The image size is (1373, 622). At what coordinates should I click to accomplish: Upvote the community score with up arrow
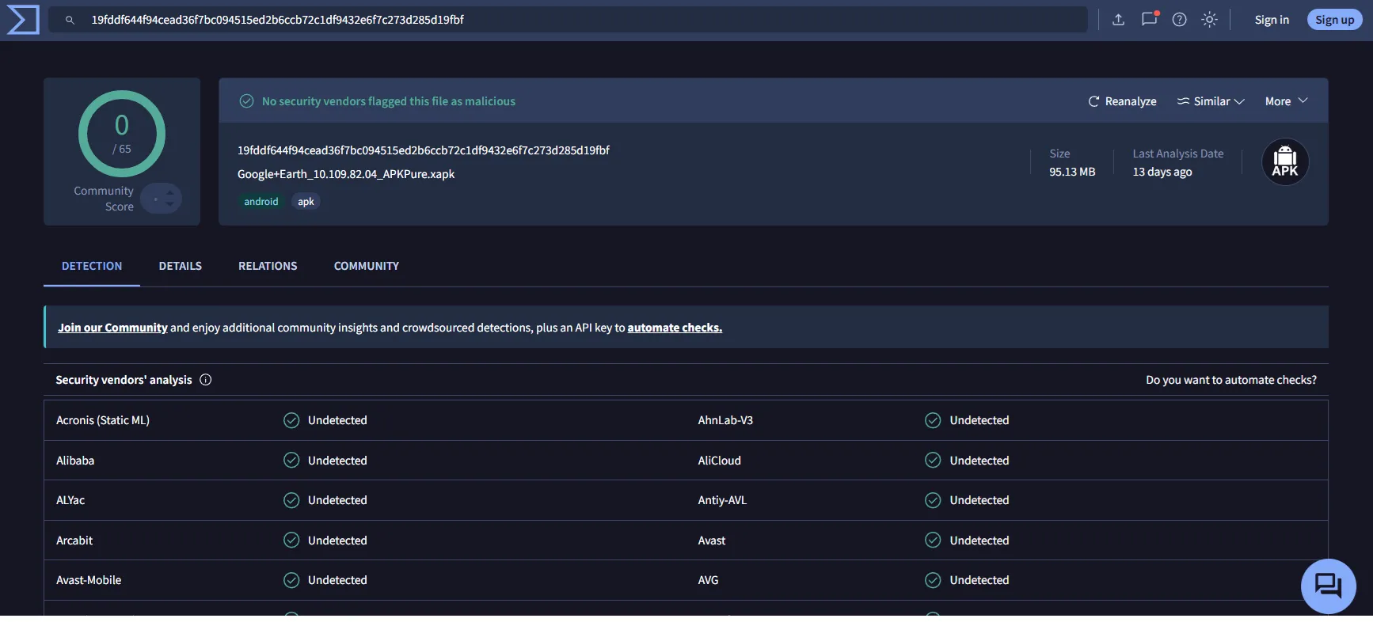(x=169, y=192)
